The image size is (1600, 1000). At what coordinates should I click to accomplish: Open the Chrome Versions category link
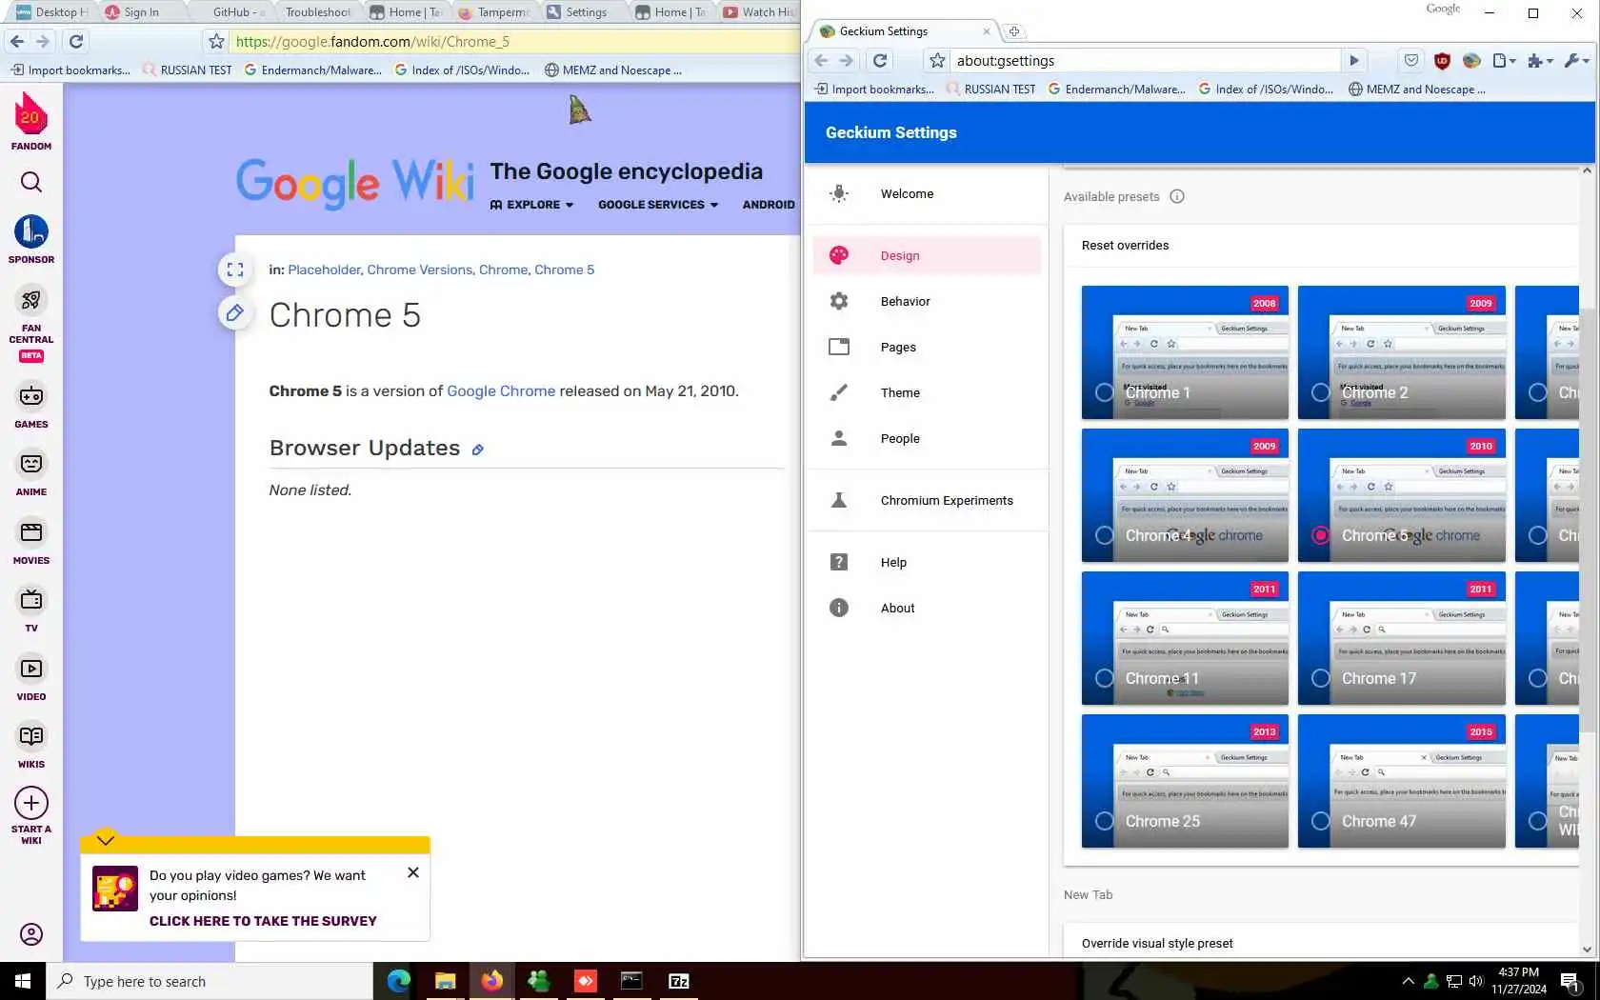coord(419,270)
